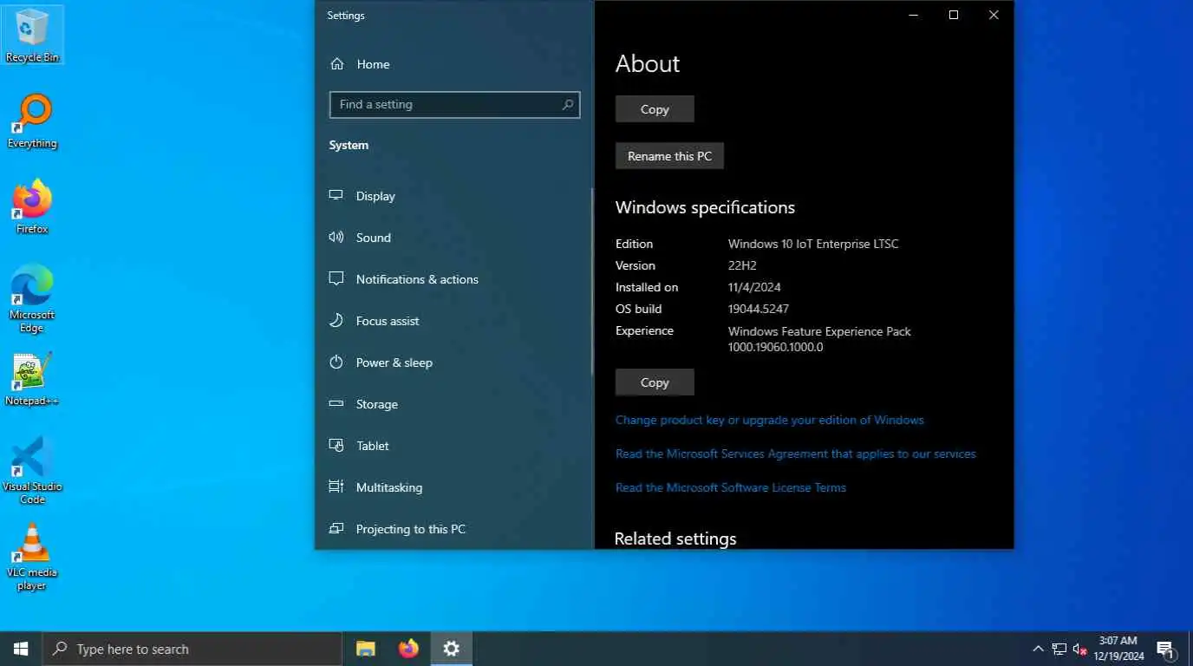
Task: Open the Action Center notifications icon
Action: tap(1166, 649)
